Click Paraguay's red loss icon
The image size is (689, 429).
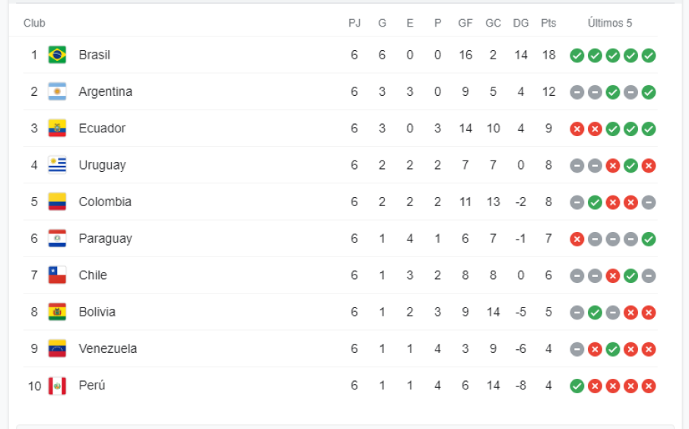point(577,239)
